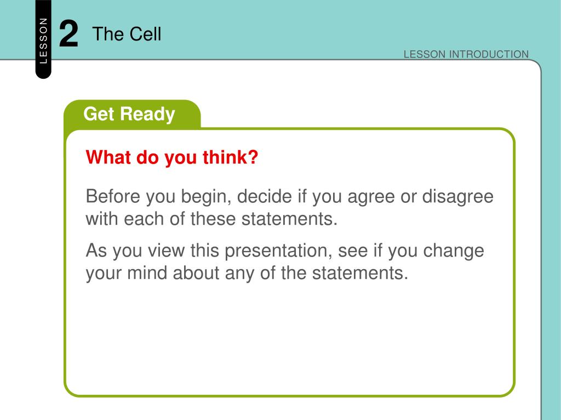Click the word change ending the third line
This screenshot has width=561, height=420.
pos(453,251)
